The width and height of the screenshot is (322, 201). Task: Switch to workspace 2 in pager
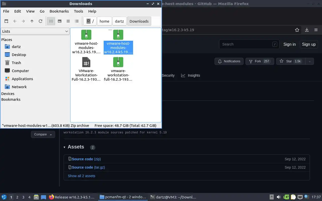point(17,197)
